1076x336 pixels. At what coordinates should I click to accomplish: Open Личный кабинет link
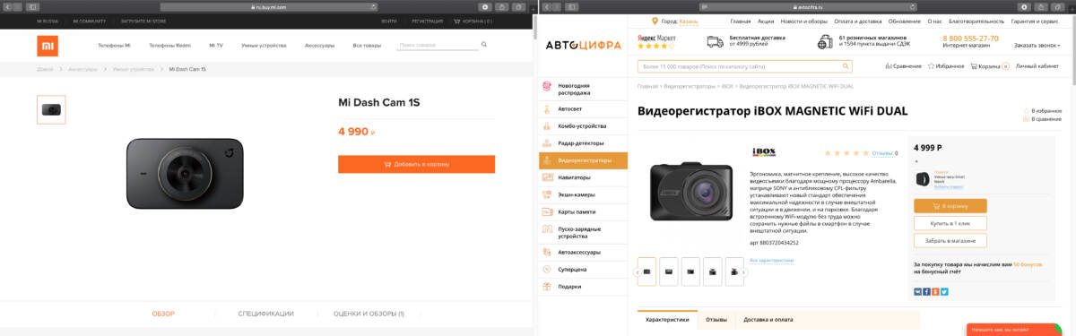1037,65
